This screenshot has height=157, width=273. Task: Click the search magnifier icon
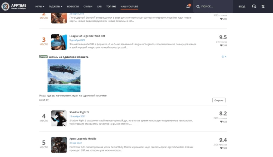[198, 7]
